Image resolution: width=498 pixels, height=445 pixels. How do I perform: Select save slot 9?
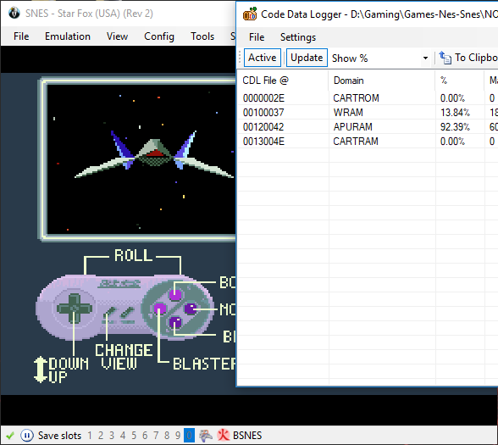pos(178,435)
